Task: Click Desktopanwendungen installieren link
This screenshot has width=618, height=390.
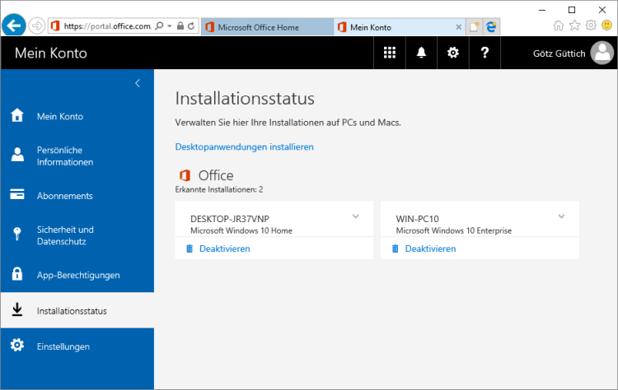Action: [x=244, y=146]
